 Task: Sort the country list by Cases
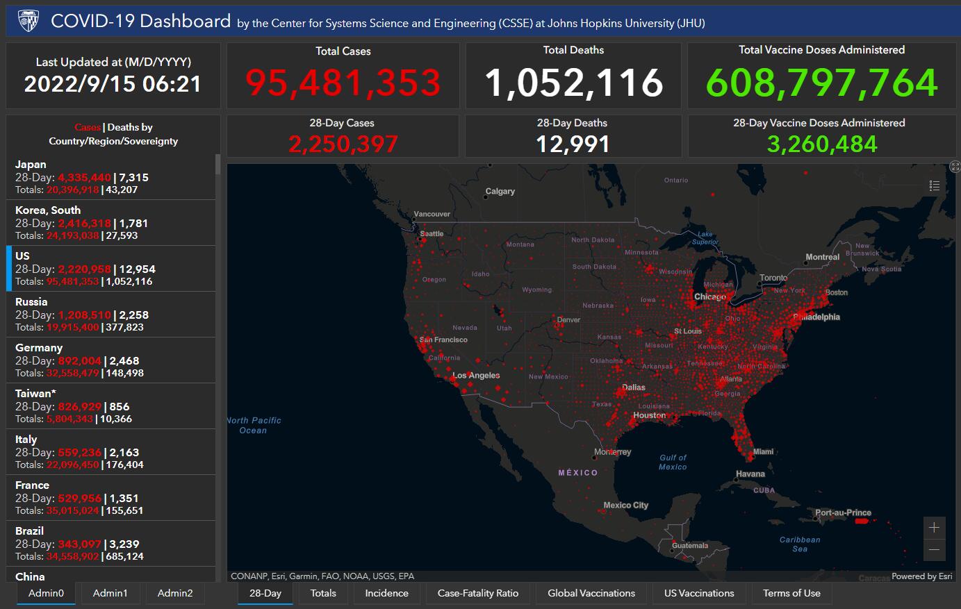88,127
